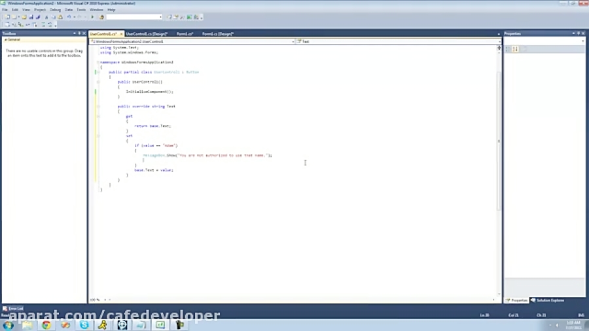Click the MessageBox.Show code line
This screenshot has width=589, height=331.
(207, 156)
